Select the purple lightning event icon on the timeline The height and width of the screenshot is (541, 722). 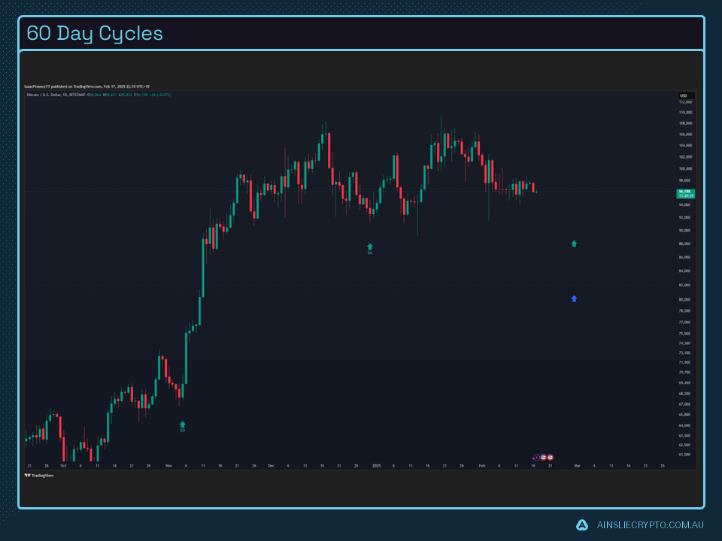coord(536,457)
